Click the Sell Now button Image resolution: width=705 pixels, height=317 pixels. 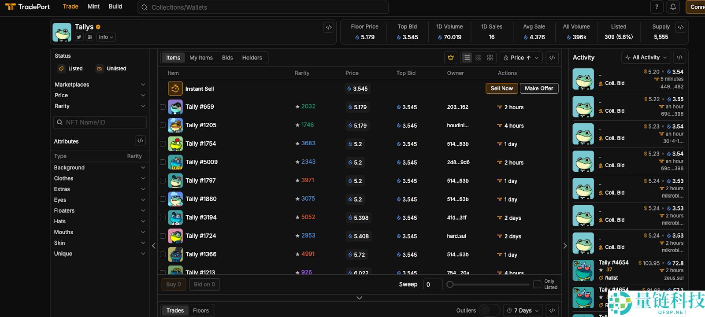point(502,88)
